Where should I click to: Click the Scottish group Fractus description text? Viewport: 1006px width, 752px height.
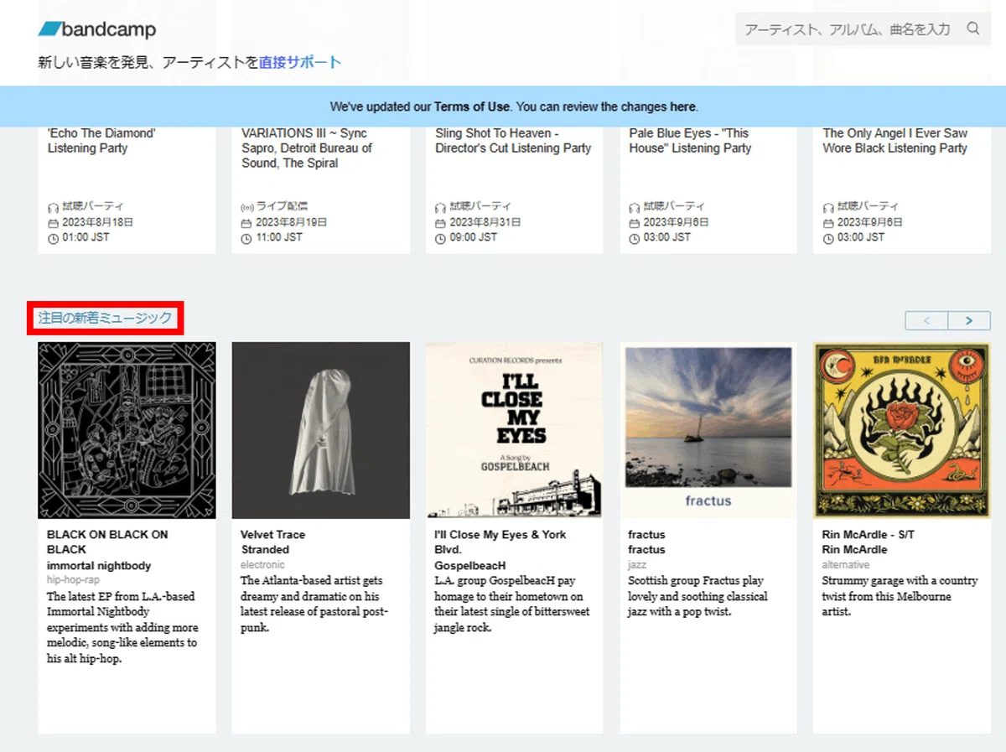tap(697, 596)
